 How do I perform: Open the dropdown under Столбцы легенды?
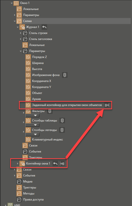click(32, 134)
